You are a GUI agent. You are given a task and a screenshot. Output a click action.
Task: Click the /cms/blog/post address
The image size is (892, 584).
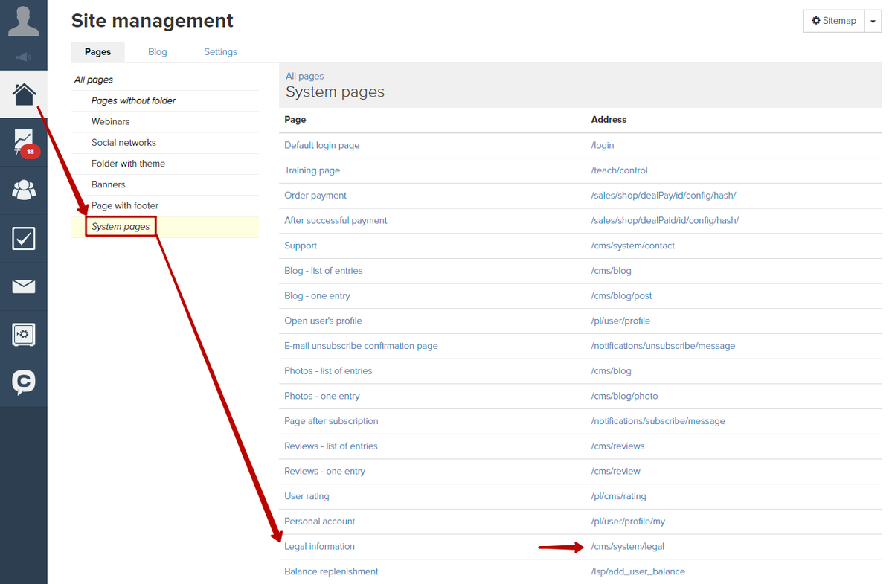point(621,295)
